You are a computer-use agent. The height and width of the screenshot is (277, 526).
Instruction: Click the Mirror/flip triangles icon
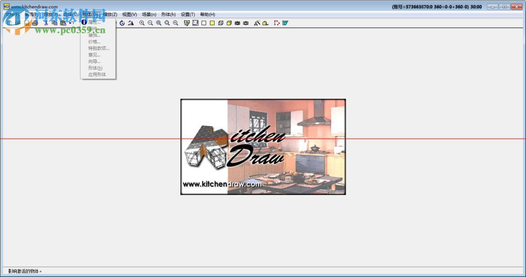[x=131, y=23]
